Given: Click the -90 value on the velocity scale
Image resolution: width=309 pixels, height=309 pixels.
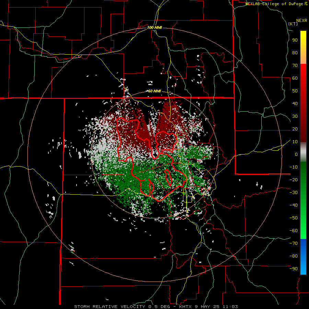Looking at the screenshot, I should [x=294, y=268].
